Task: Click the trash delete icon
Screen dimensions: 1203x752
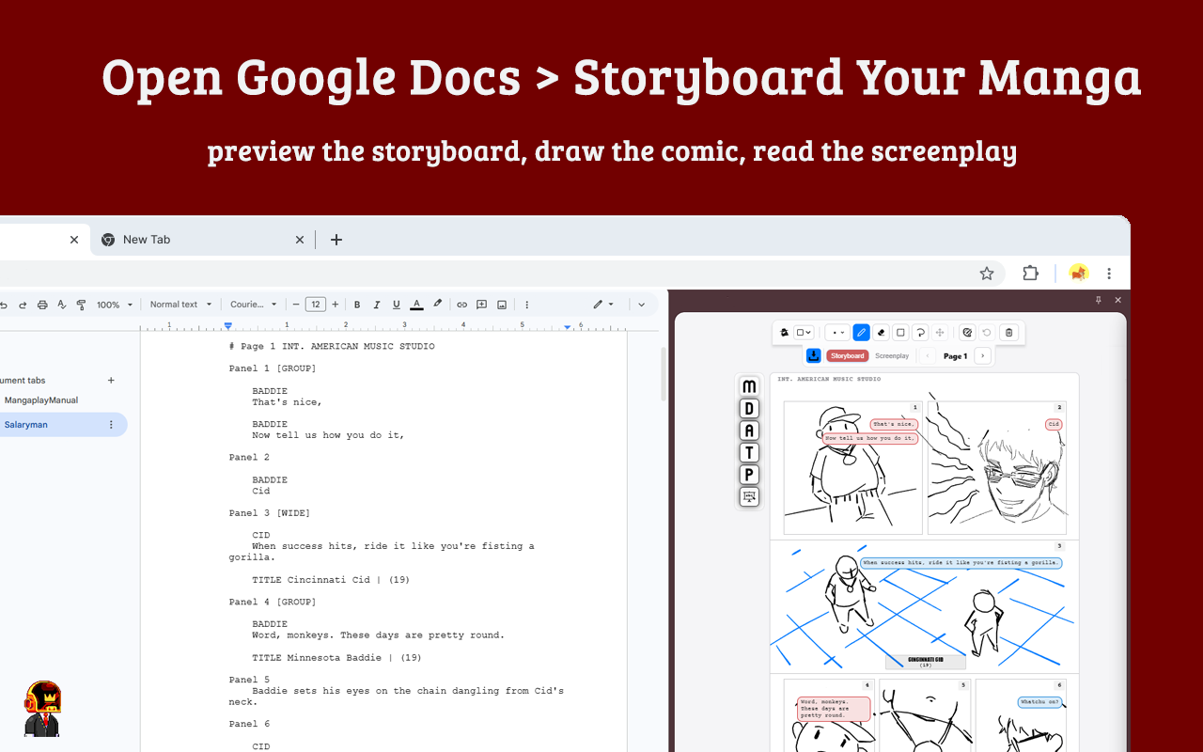Action: pos(1008,333)
